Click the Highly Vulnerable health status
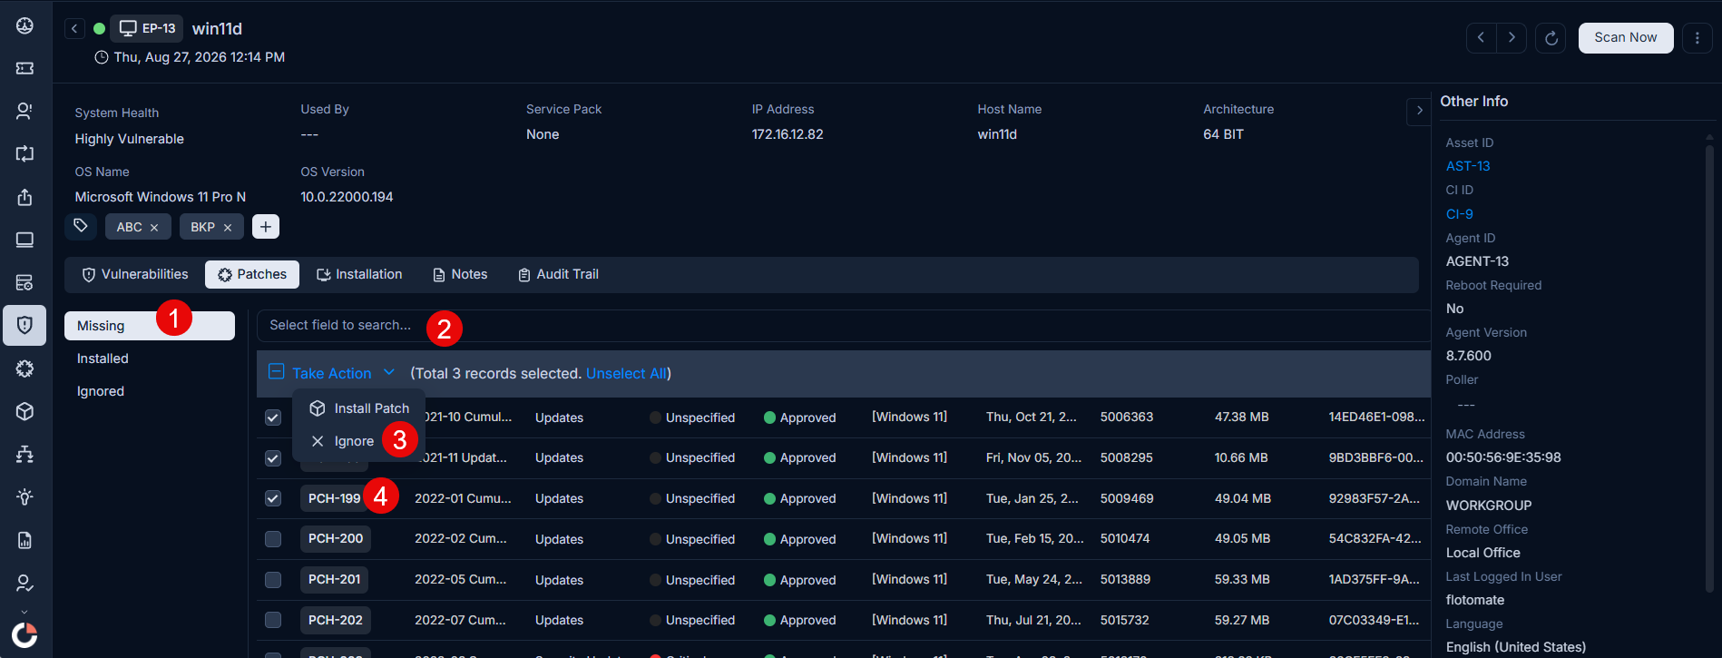The width and height of the screenshot is (1722, 658). pyautogui.click(x=129, y=139)
